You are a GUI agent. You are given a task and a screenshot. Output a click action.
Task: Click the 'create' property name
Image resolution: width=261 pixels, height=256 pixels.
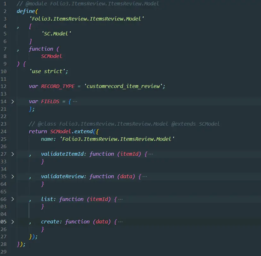coord(50,222)
